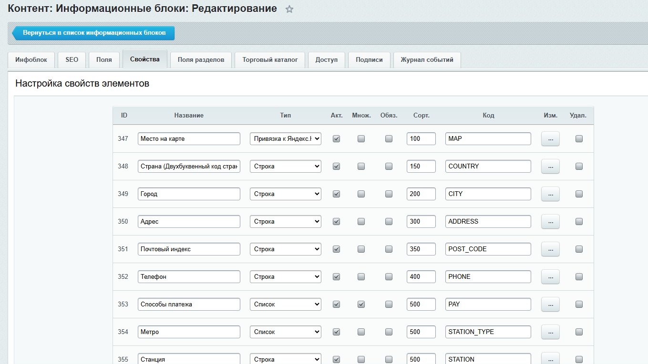Return to the list of information blocks
Image resolution: width=648 pixels, height=364 pixels.
(94, 33)
